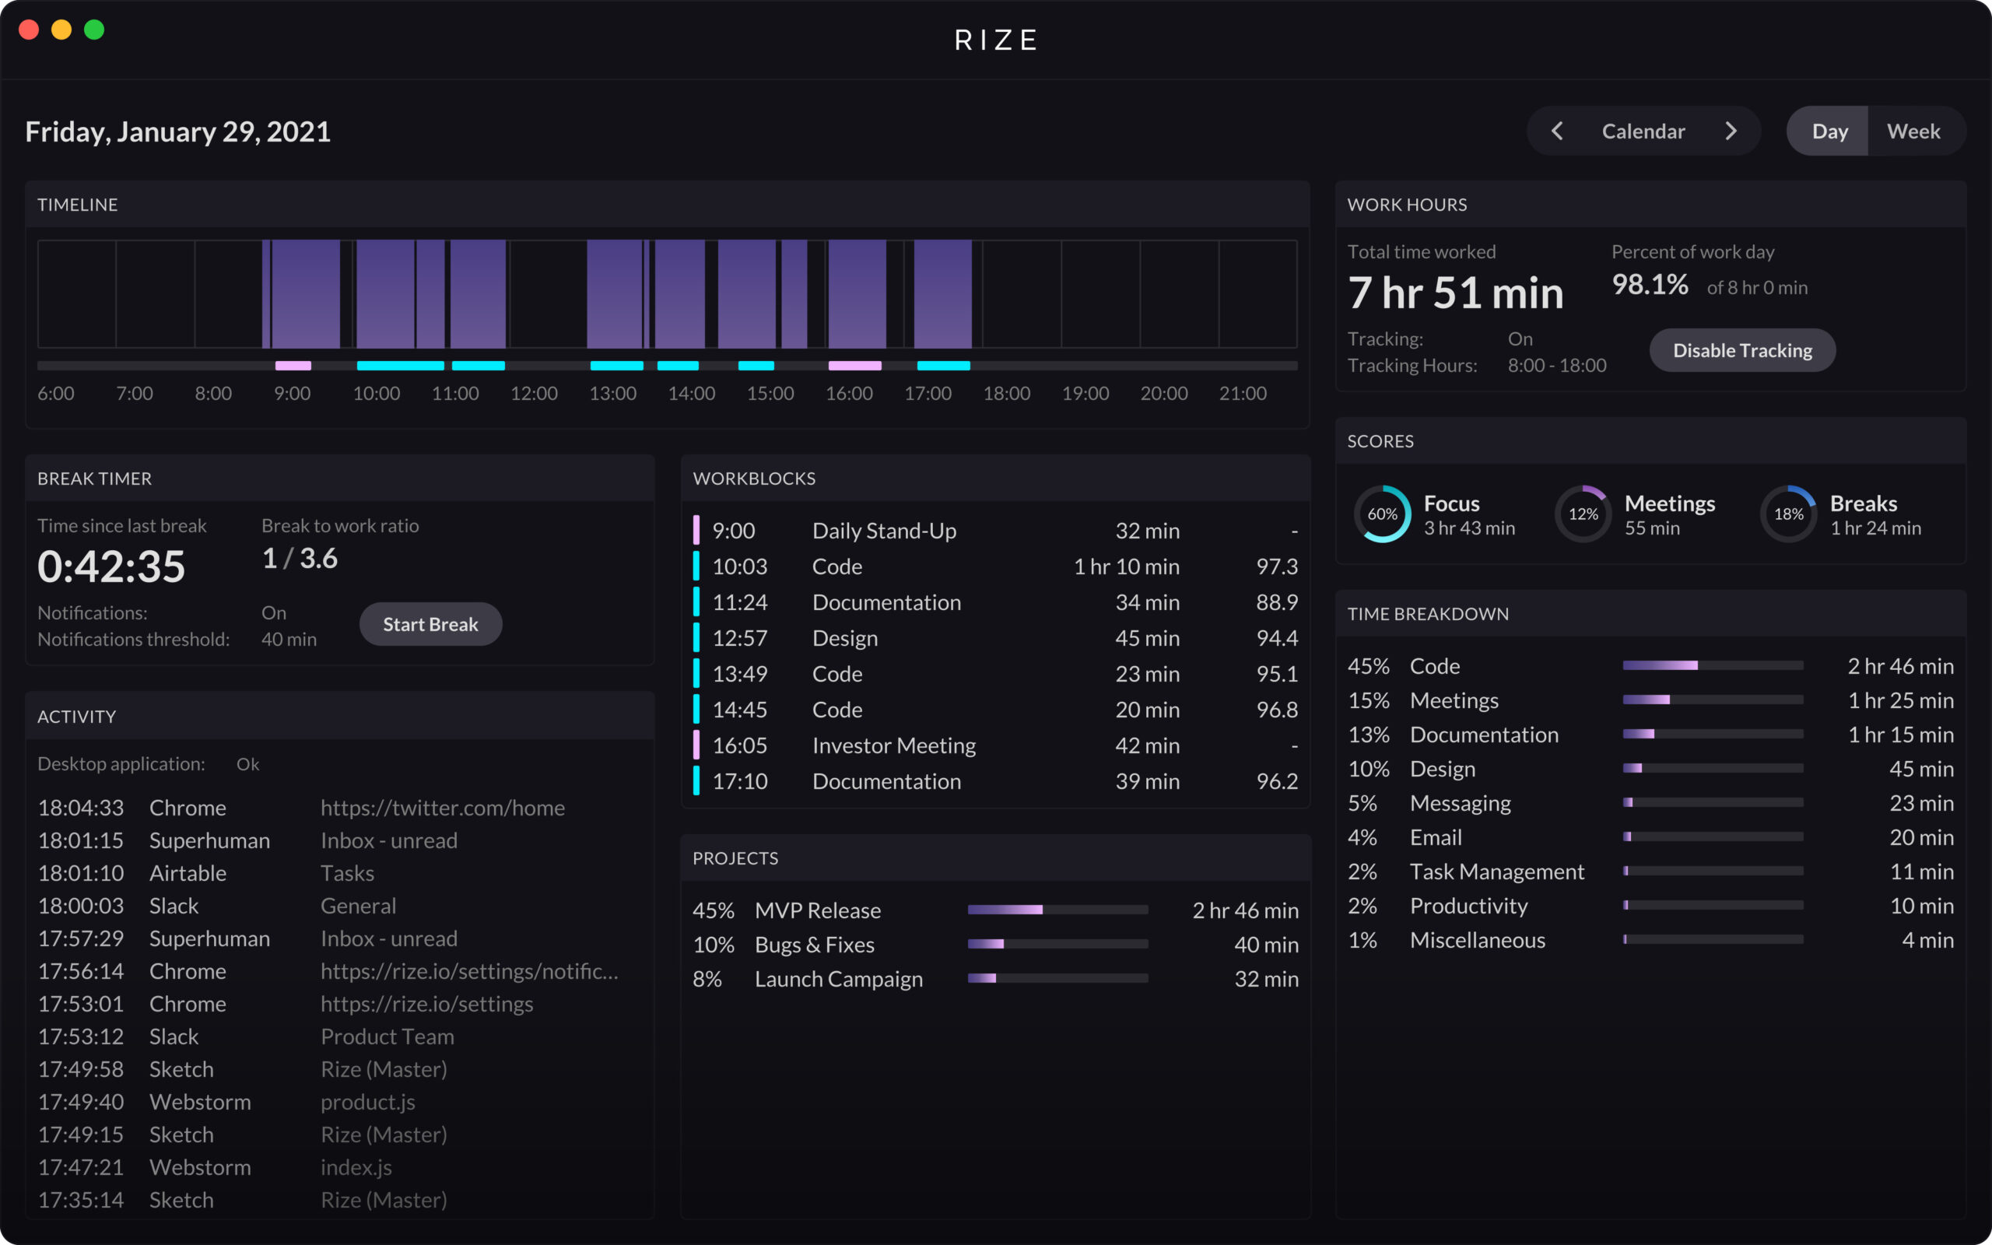Toggle Tracking status in Work Hours panel
The width and height of the screenshot is (1992, 1245).
[x=1520, y=338]
